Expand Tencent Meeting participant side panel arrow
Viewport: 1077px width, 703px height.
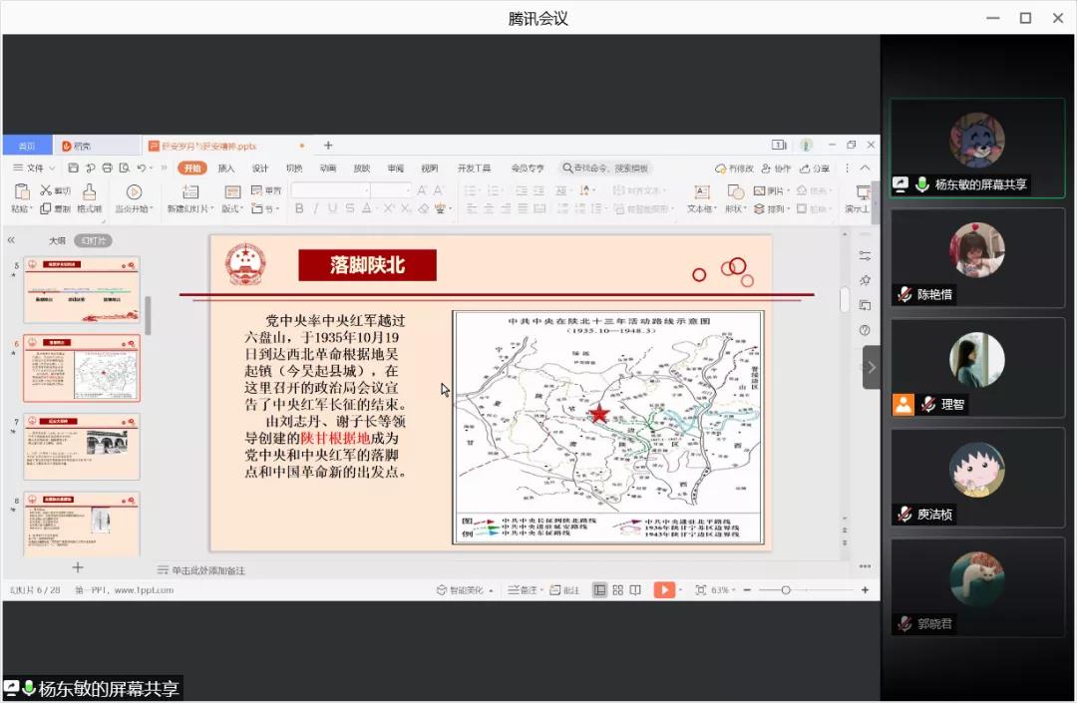[x=871, y=367]
